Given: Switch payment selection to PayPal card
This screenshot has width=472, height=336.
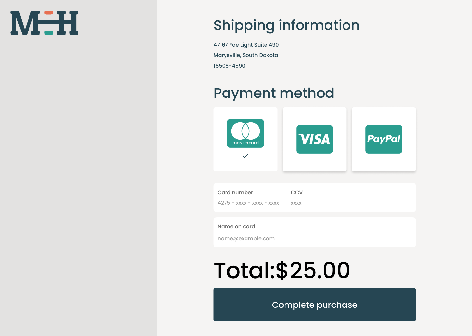Looking at the screenshot, I should (x=383, y=139).
